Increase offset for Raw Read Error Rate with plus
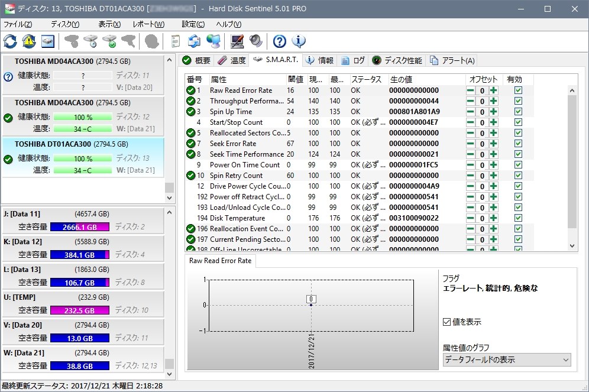Screen dimensions: 589x392 tap(494, 90)
